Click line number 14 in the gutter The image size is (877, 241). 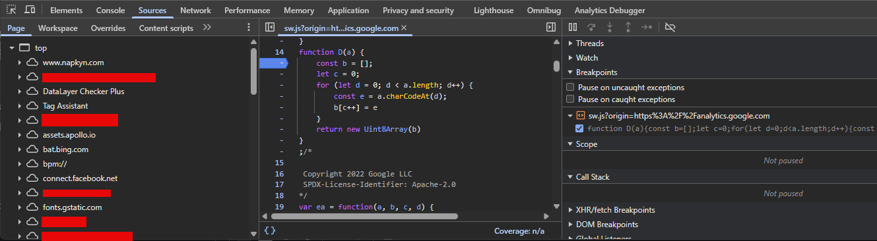(x=279, y=52)
